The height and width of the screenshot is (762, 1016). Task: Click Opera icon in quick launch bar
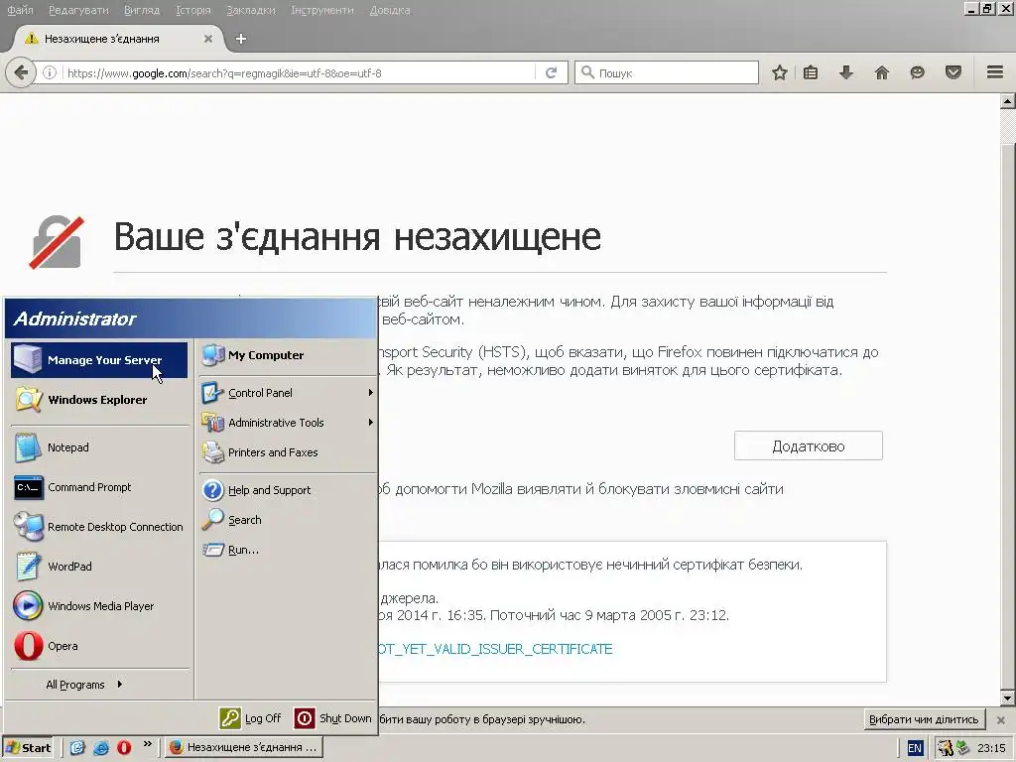point(124,747)
